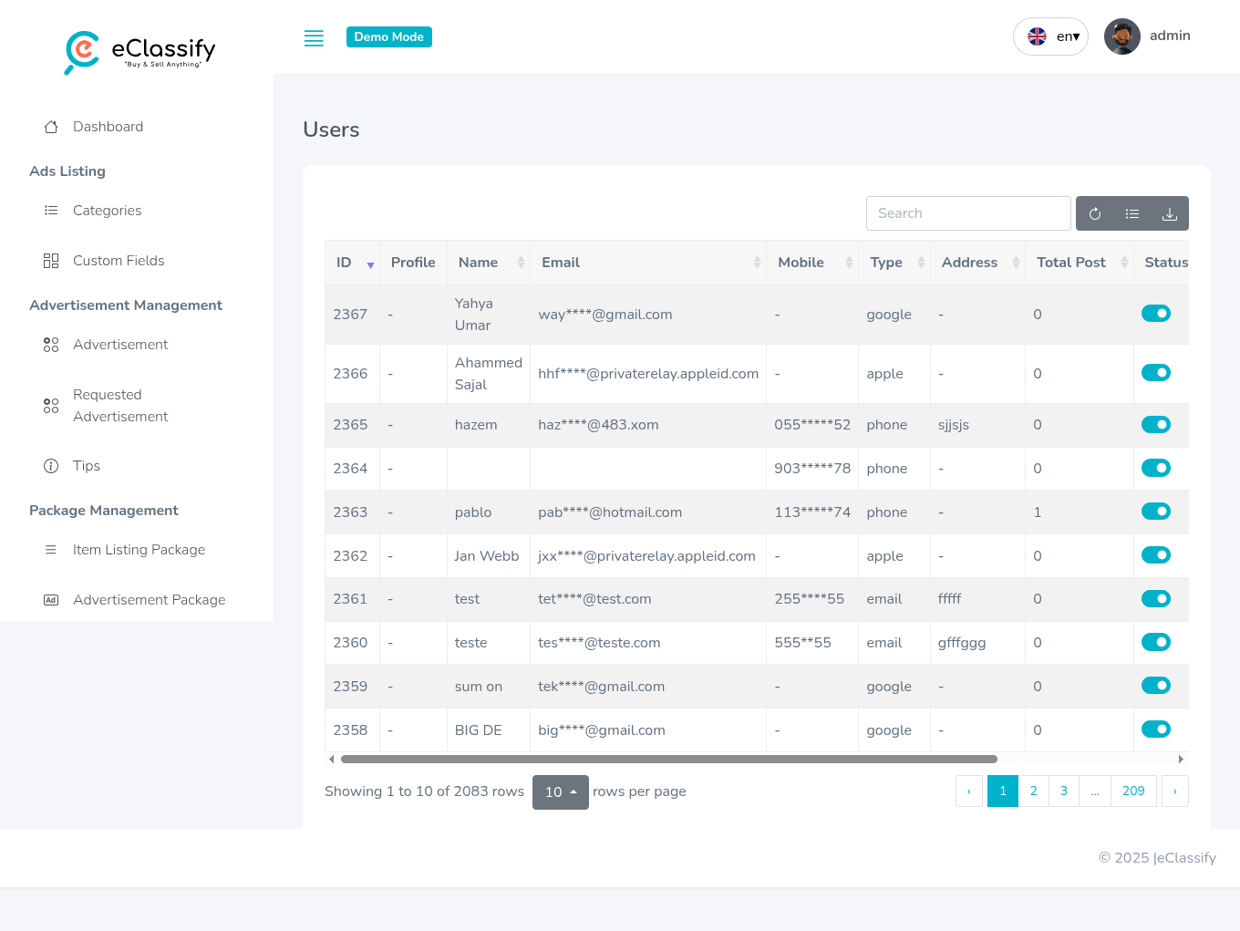The image size is (1240, 931).
Task: Click the Tips info icon
Action: click(x=51, y=466)
